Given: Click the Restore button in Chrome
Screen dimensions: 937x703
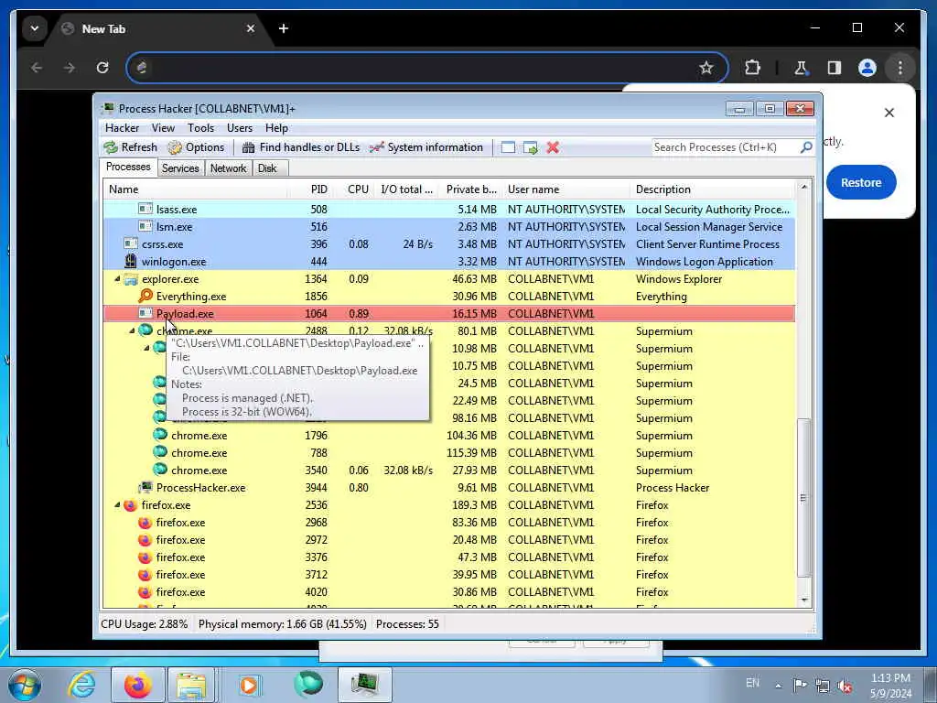Looking at the screenshot, I should (861, 182).
